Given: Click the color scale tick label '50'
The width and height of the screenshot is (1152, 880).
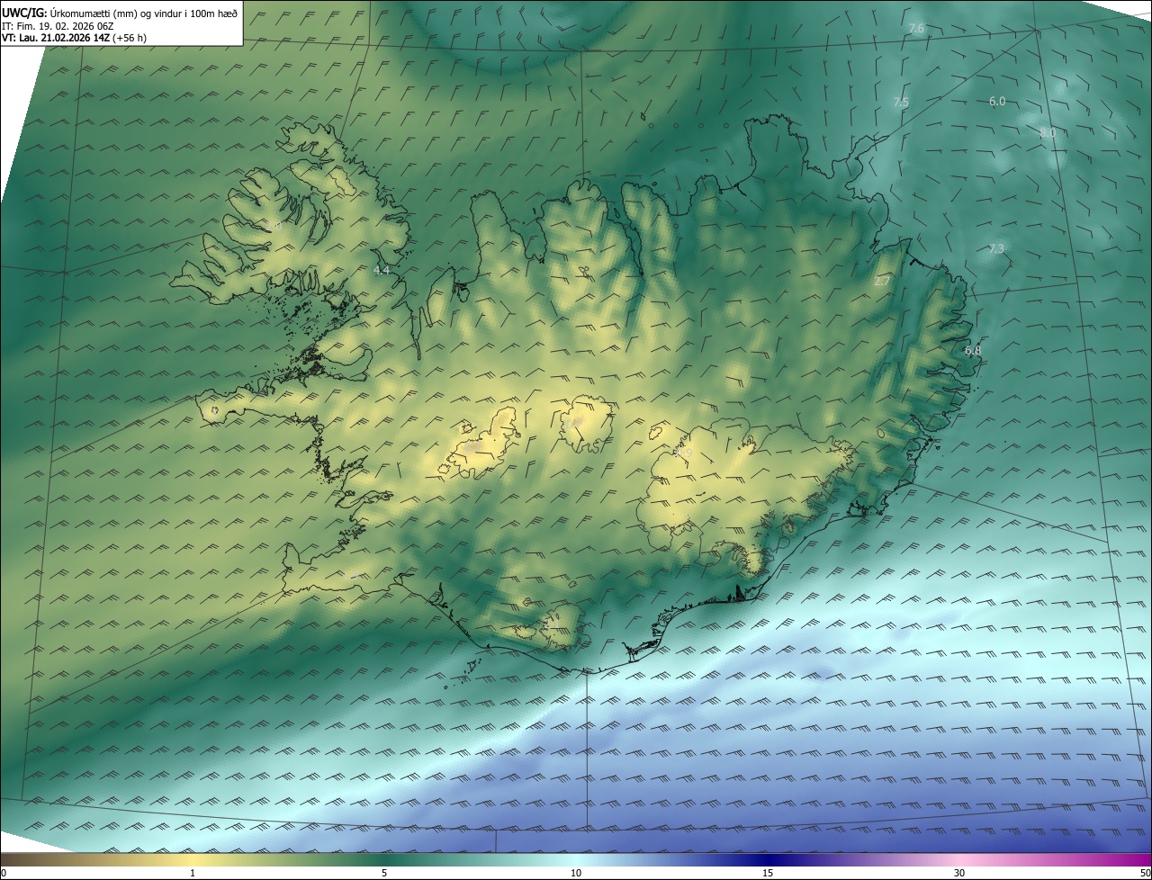Looking at the screenshot, I should tap(1145, 873).
